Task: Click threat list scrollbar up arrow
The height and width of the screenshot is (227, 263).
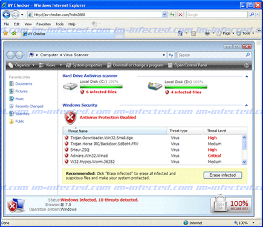Action: point(244,138)
